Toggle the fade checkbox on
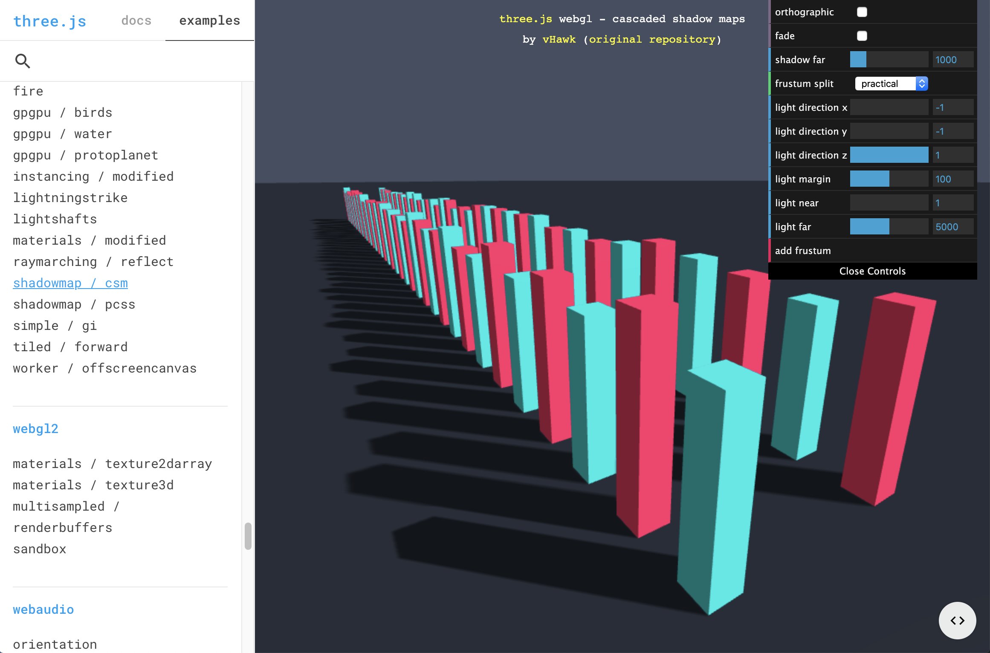990x653 pixels. [x=862, y=36]
